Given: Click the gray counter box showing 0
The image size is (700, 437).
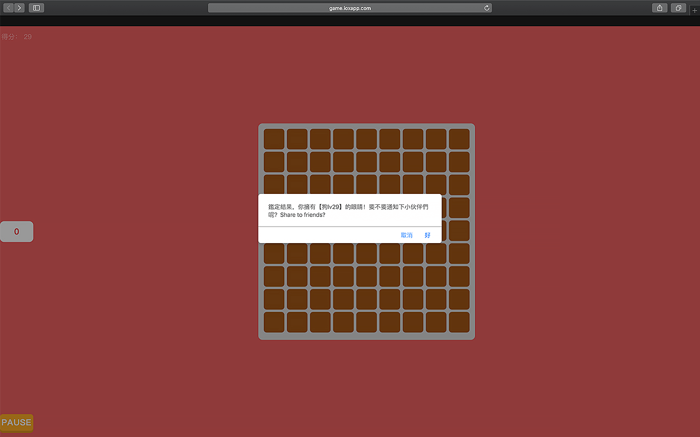Looking at the screenshot, I should tap(16, 232).
